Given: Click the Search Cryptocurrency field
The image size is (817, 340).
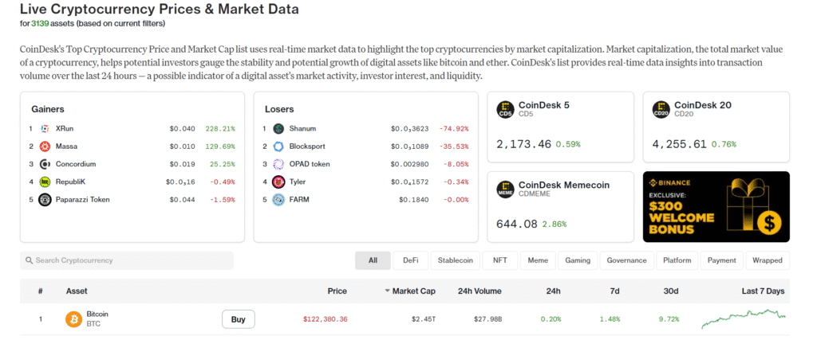Looking at the screenshot, I should [128, 260].
